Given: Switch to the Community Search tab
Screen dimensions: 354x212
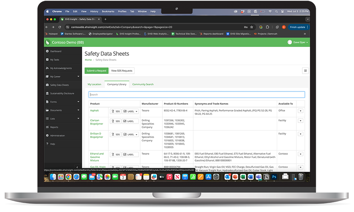Looking at the screenshot, I should tap(143, 84).
